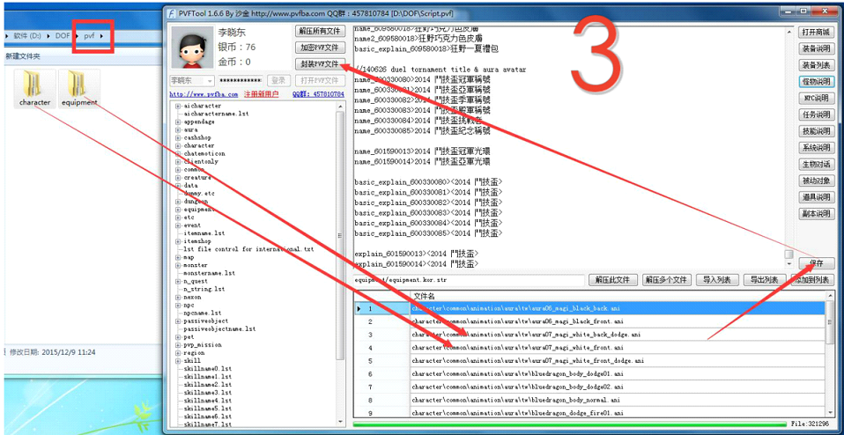Screen dimensions: 844x435
Task: Click the 保存 save button
Action: [816, 263]
